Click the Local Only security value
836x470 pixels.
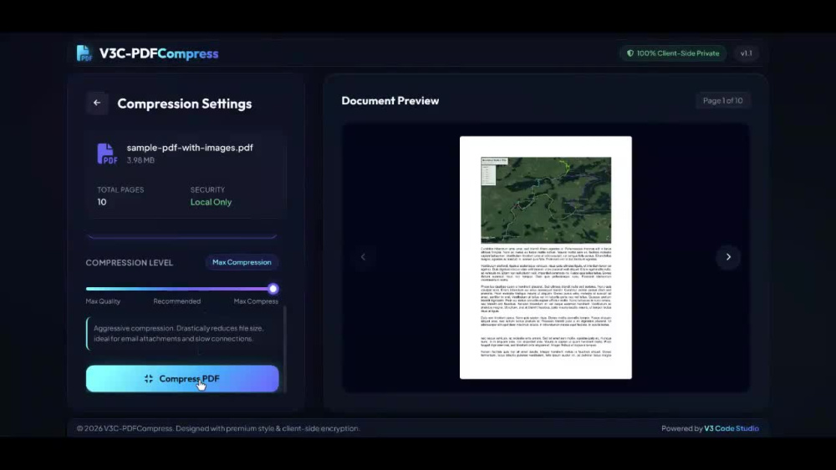pyautogui.click(x=212, y=202)
